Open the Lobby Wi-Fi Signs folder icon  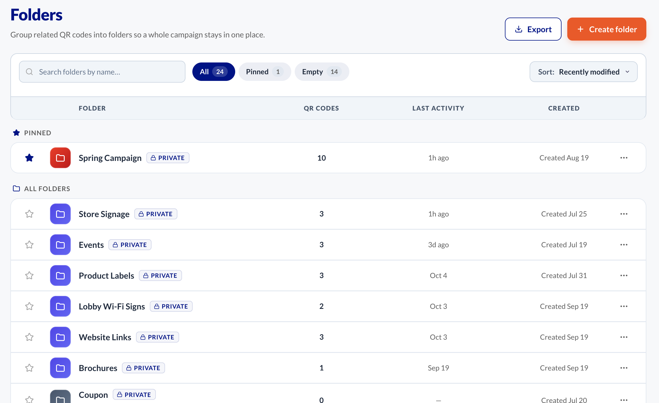(x=60, y=306)
